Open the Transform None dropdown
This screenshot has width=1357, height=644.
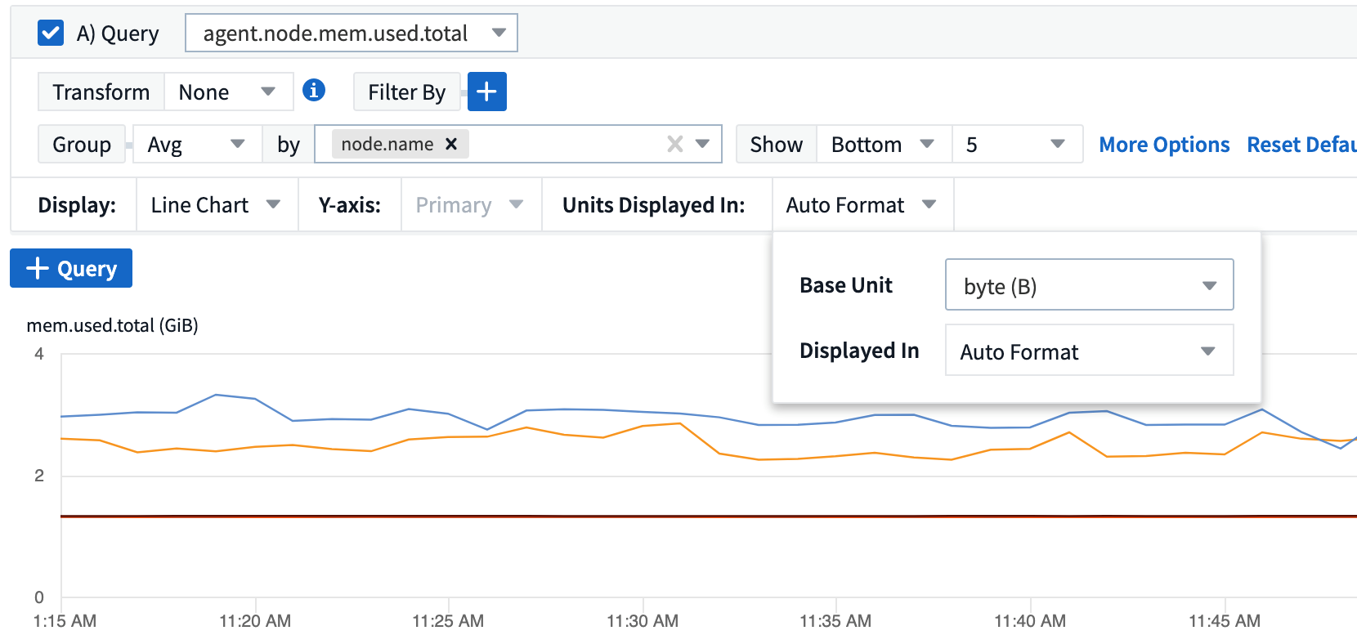[x=227, y=92]
